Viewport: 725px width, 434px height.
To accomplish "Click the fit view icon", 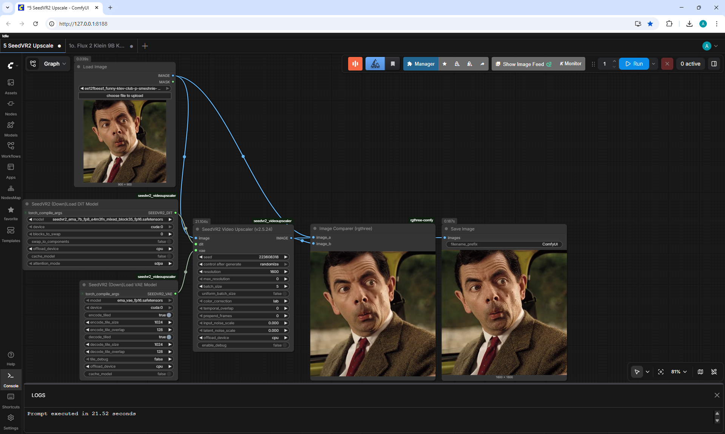I will click(661, 372).
